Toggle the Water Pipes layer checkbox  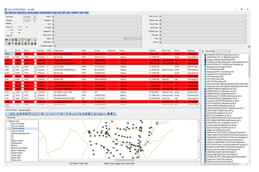click(12, 158)
